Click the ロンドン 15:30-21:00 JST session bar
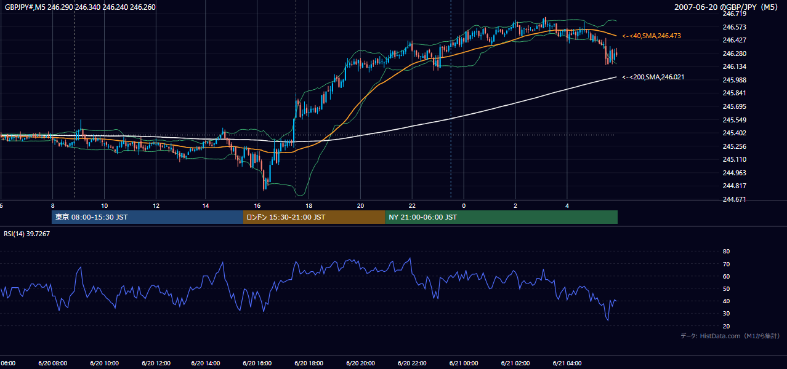787x369 pixels. [x=315, y=217]
